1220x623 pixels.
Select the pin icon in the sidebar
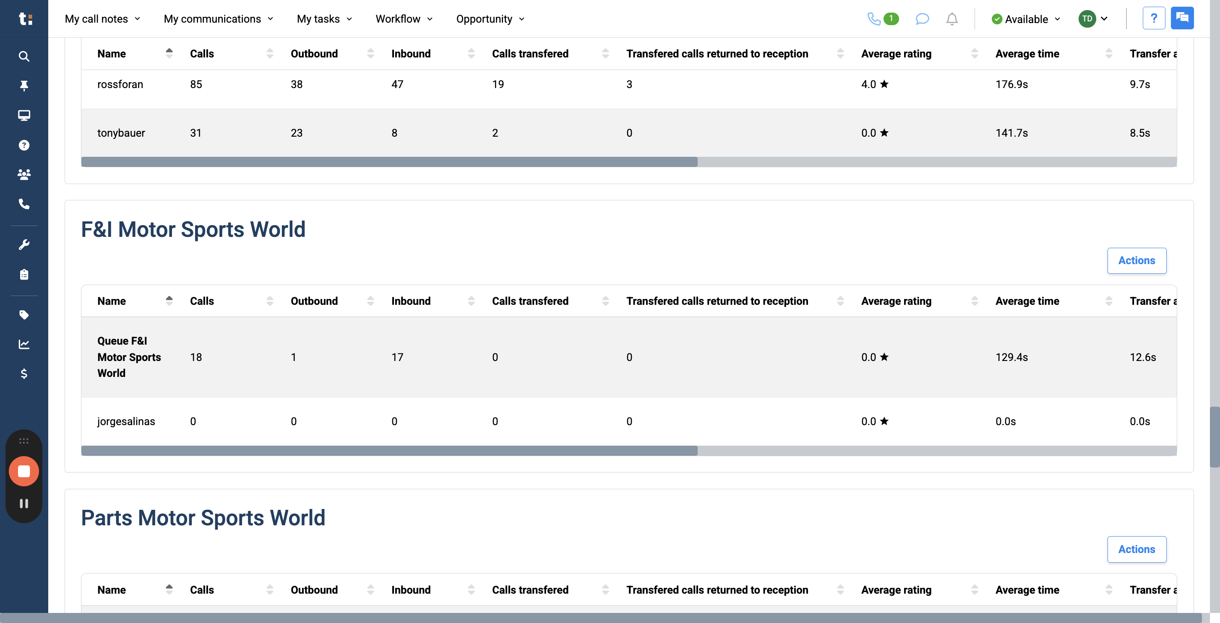[23, 86]
